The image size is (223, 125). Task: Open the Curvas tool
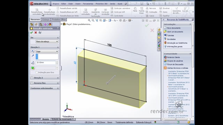[x=185, y=10]
